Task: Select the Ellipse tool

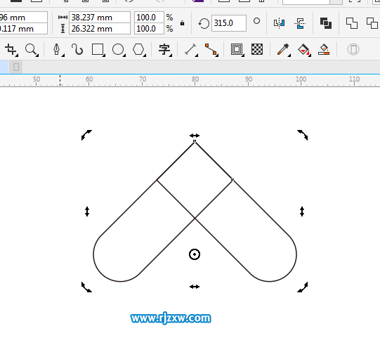Action: (x=118, y=49)
